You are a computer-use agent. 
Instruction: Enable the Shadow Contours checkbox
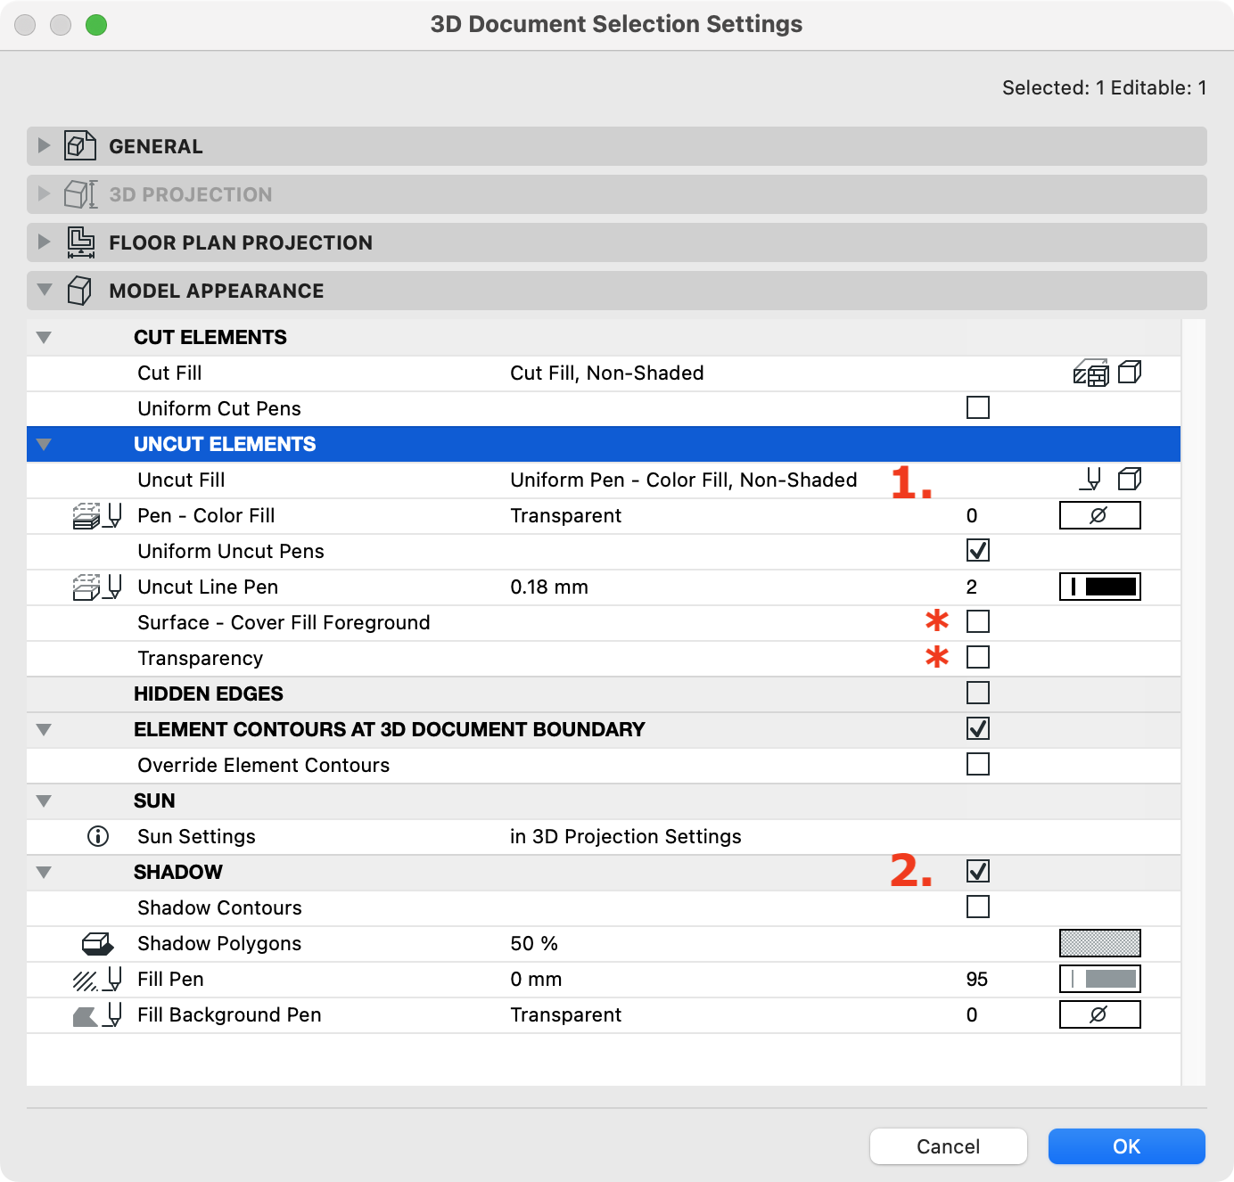tap(978, 907)
